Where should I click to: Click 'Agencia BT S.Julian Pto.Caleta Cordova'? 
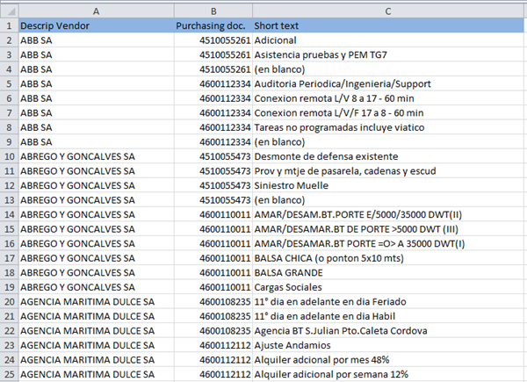click(x=388, y=330)
